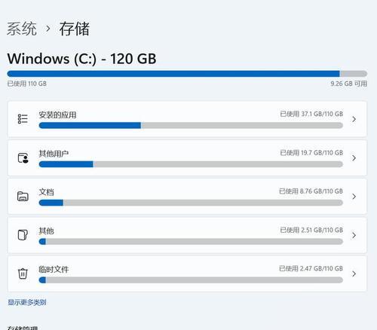This screenshot has width=377, height=330.
Task: Click the 其他用户 usage progress bar
Action: (191, 164)
